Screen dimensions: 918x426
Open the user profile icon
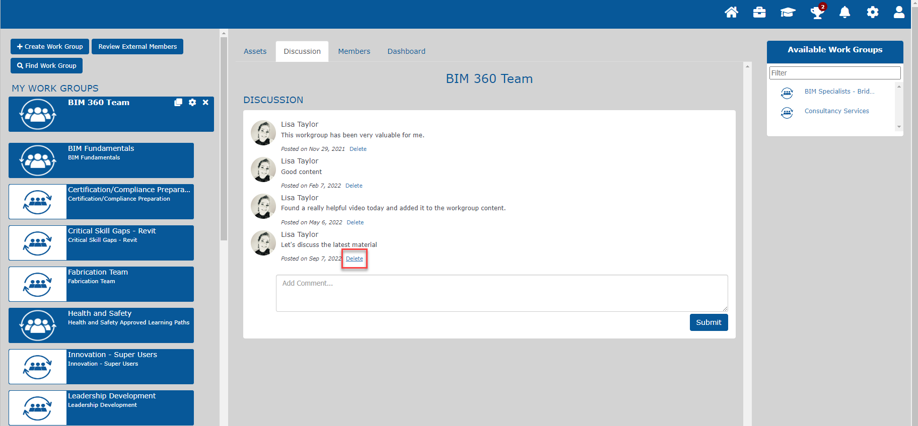pyautogui.click(x=899, y=12)
